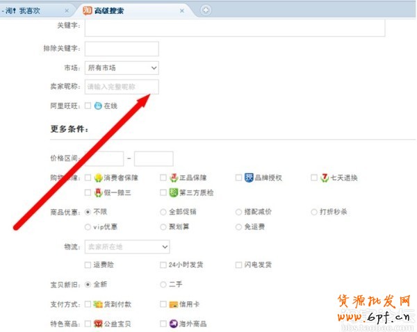Enable the 24小时发货 checkbox
417x332 pixels.
[x=163, y=265]
